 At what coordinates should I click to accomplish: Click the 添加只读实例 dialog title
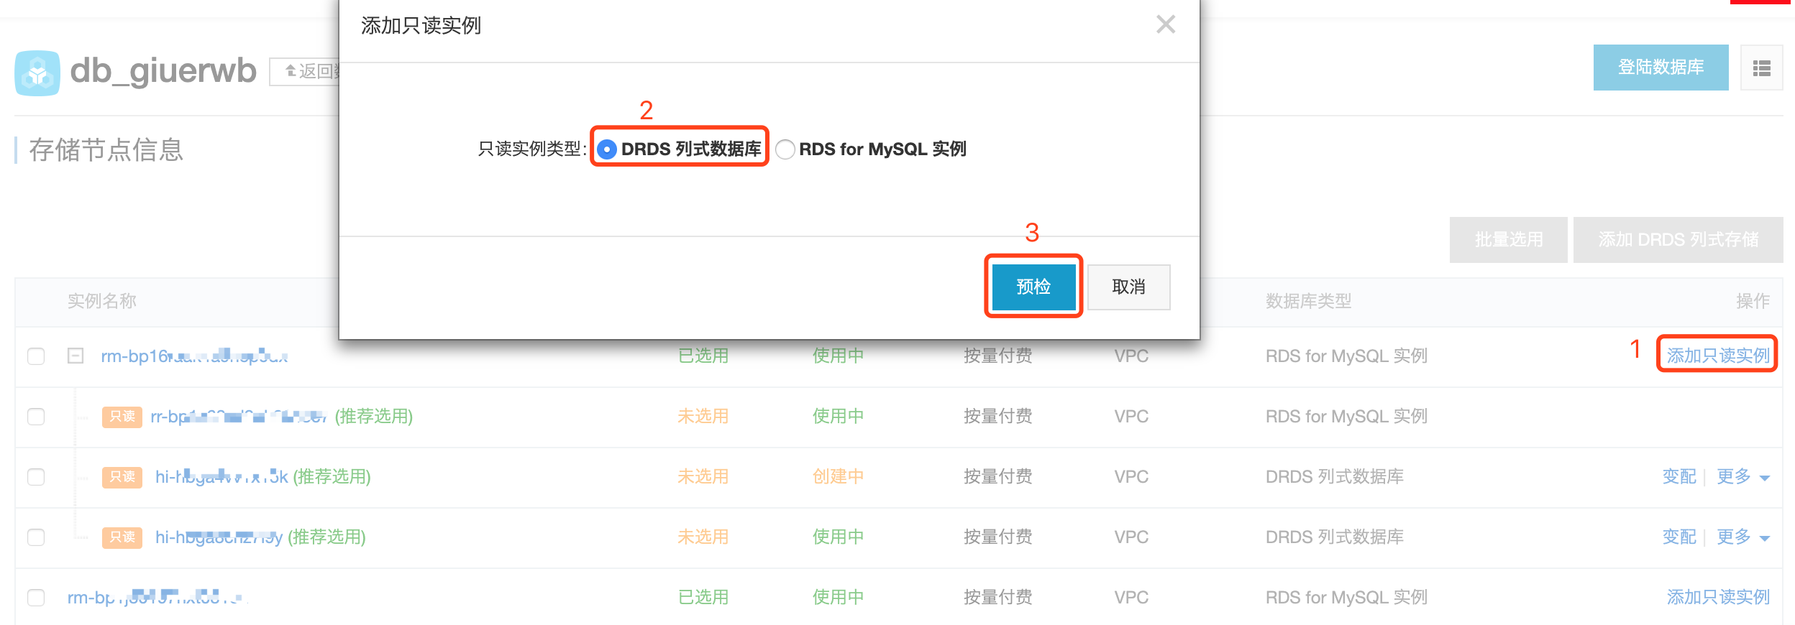click(x=421, y=26)
